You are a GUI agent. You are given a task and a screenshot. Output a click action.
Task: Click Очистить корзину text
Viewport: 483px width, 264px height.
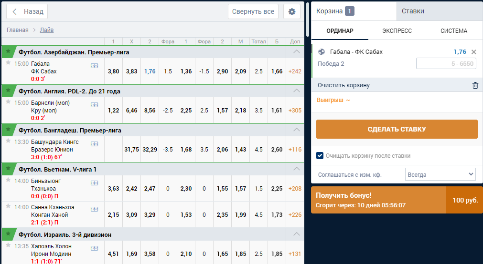coord(343,85)
